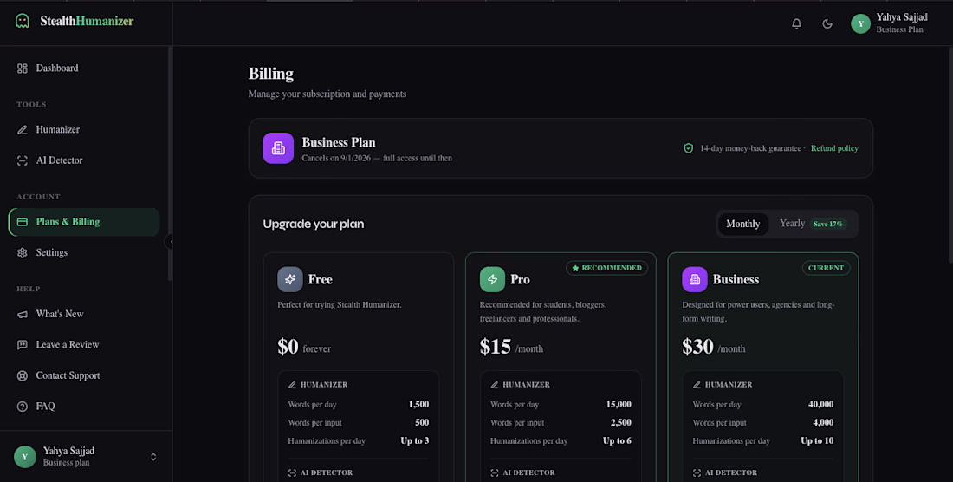Viewport: 953px width, 482px height.
Task: Click the RECOMMENDED badge on Pro
Action: 606,268
